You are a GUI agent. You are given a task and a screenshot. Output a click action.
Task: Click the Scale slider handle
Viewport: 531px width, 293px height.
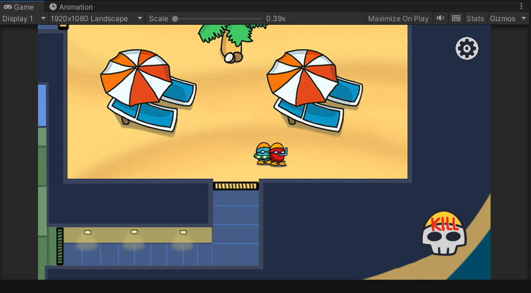[x=175, y=19]
